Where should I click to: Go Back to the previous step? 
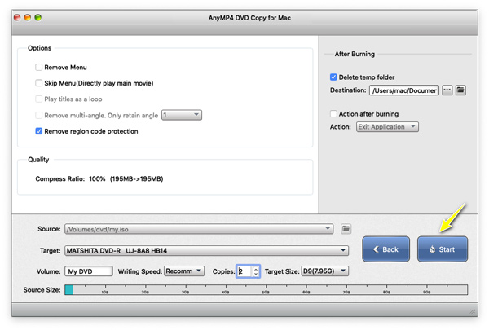point(385,249)
